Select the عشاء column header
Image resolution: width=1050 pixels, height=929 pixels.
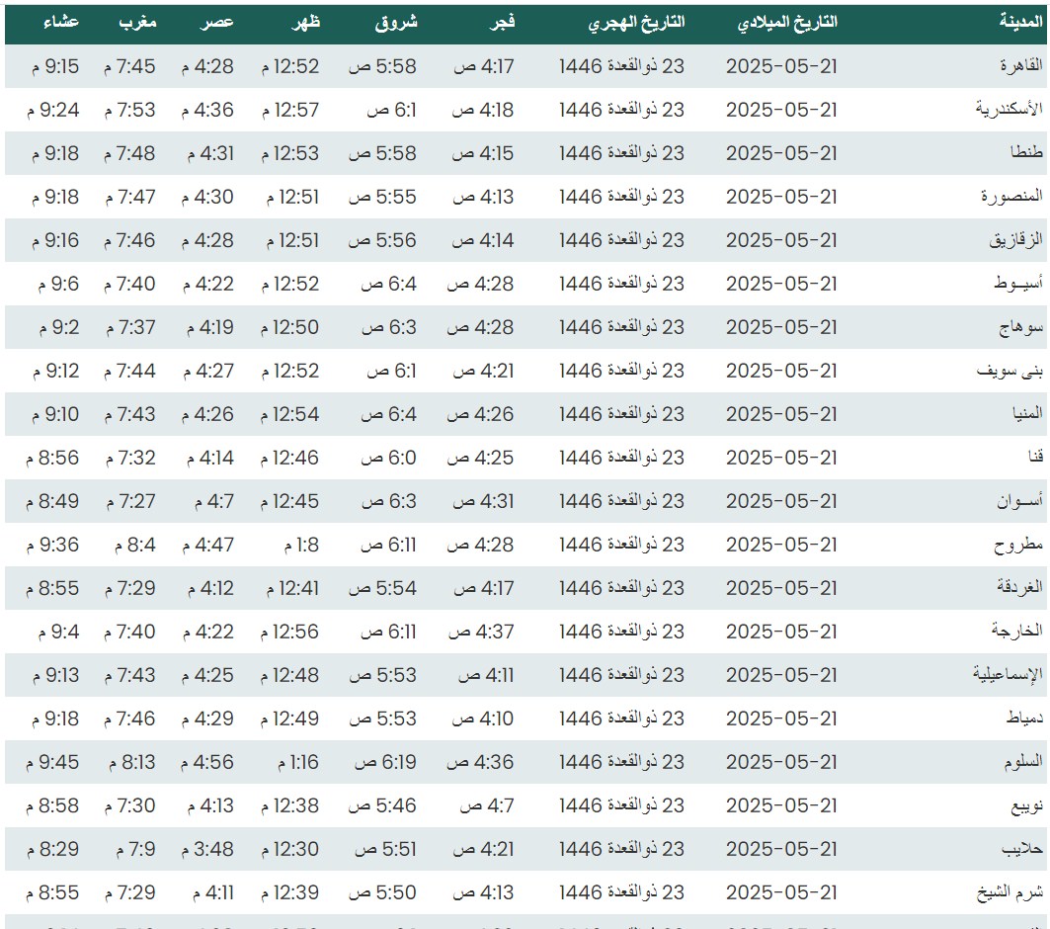(x=62, y=22)
